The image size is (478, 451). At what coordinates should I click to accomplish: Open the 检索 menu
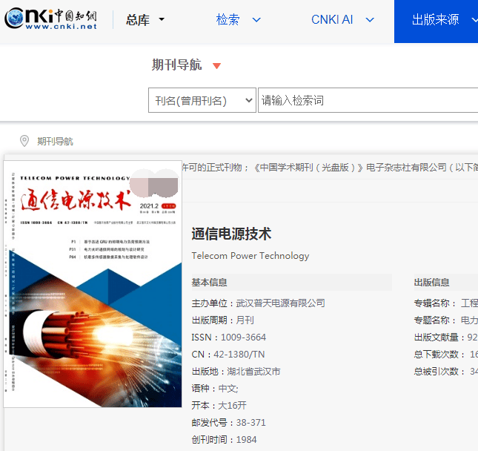point(228,20)
